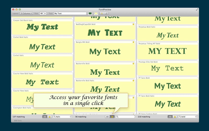Open the green text color swatch
This screenshot has width=209, height=131.
coord(90,13)
